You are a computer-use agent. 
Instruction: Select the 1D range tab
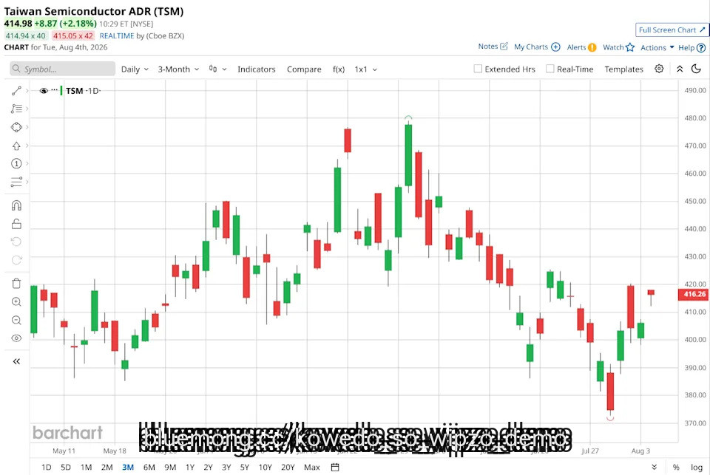(x=46, y=468)
